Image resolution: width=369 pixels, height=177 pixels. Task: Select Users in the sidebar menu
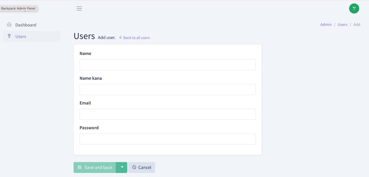tap(21, 37)
